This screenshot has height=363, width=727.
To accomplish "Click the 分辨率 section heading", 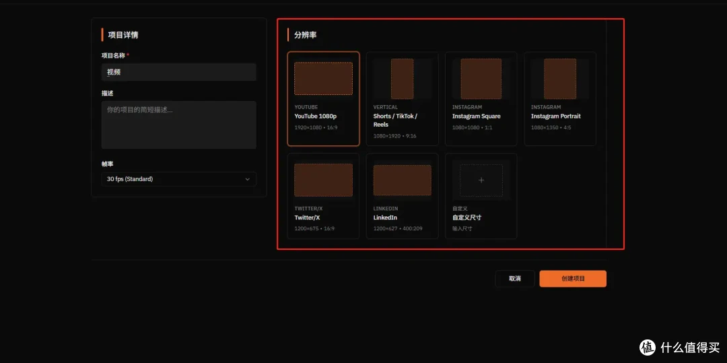I will (306, 35).
